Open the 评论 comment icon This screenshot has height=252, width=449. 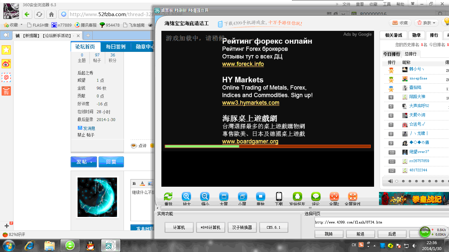click(316, 197)
